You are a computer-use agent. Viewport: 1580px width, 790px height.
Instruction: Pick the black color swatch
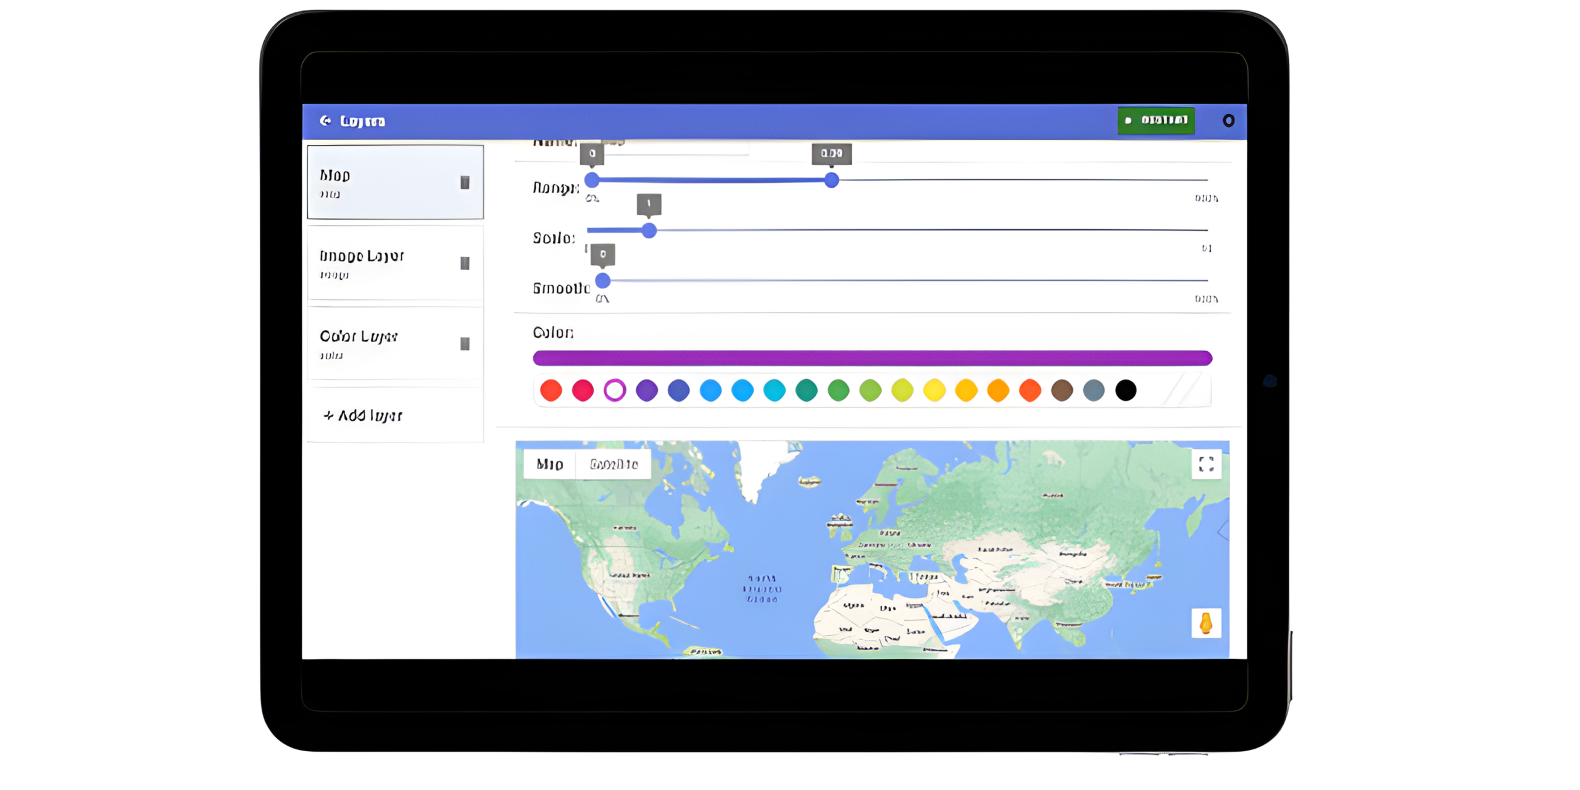click(x=1126, y=390)
